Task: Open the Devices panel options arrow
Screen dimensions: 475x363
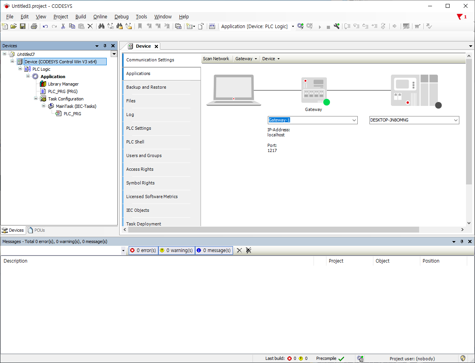Action: click(97, 46)
